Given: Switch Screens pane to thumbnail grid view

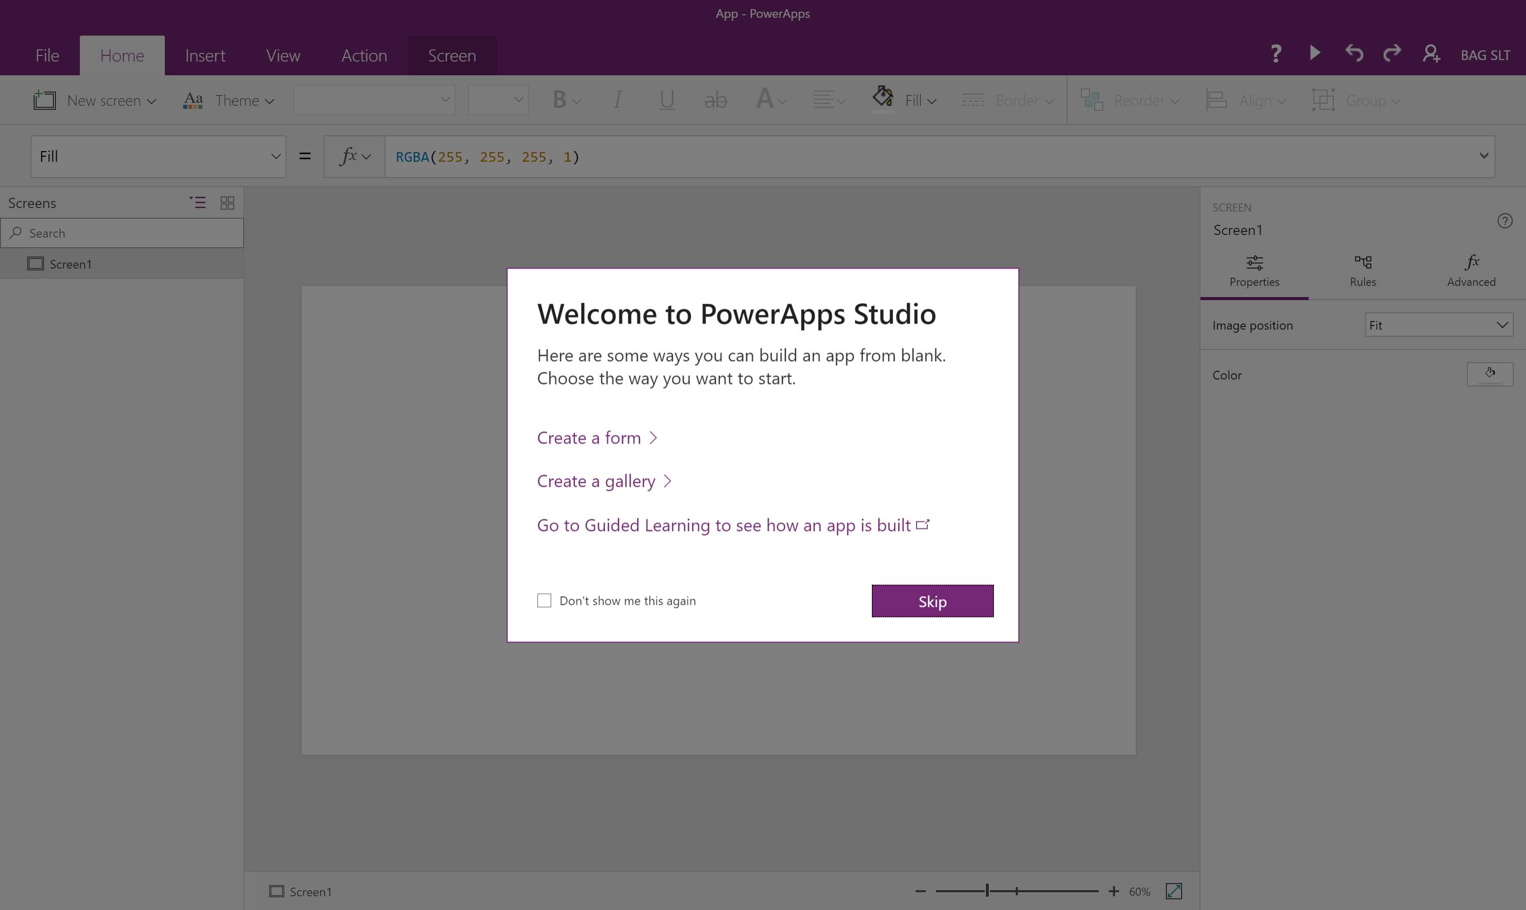Looking at the screenshot, I should pyautogui.click(x=227, y=203).
